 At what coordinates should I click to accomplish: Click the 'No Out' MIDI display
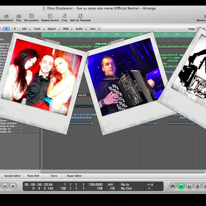[x=126, y=188]
